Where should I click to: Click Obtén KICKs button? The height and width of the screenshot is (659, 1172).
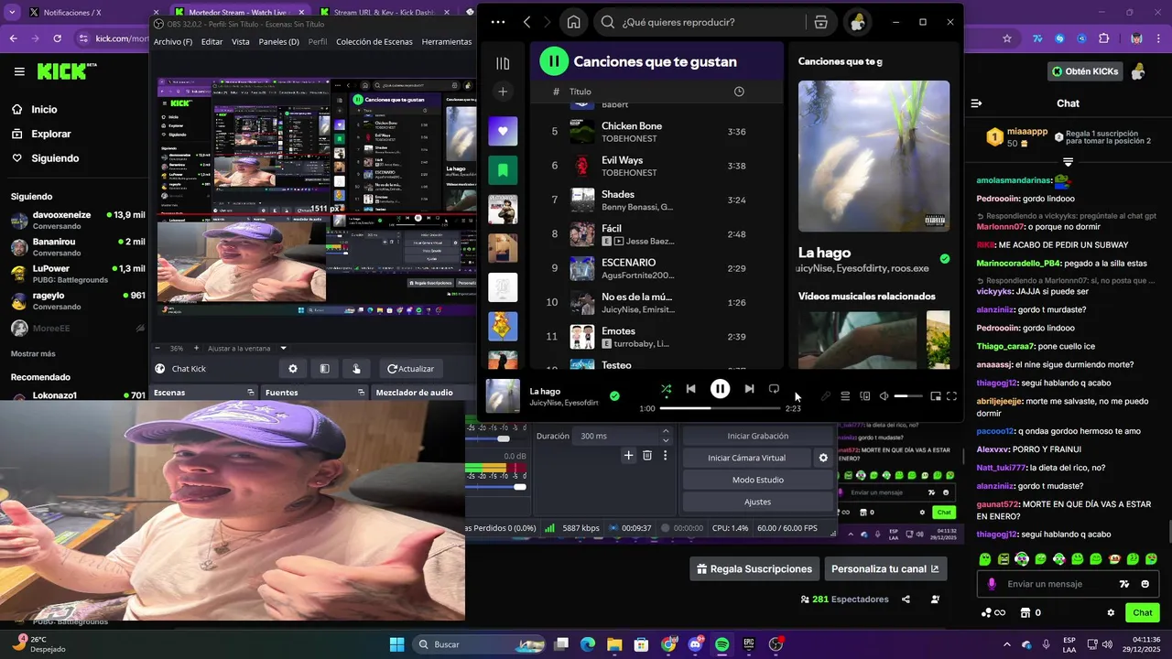pos(1085,71)
